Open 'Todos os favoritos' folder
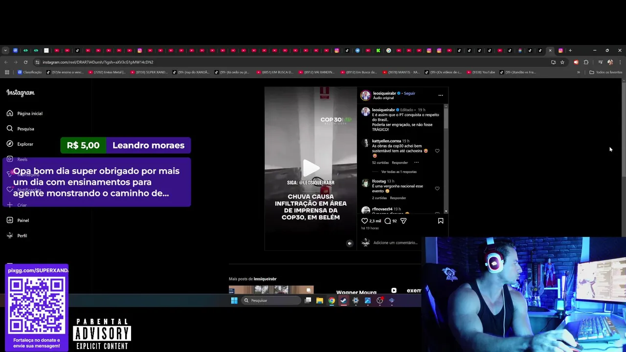Screen dimensions: 626x352 click(x=606, y=72)
